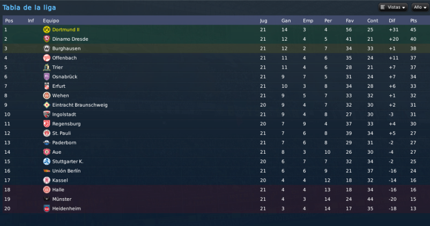Sort by the Equipo column header

(51, 20)
